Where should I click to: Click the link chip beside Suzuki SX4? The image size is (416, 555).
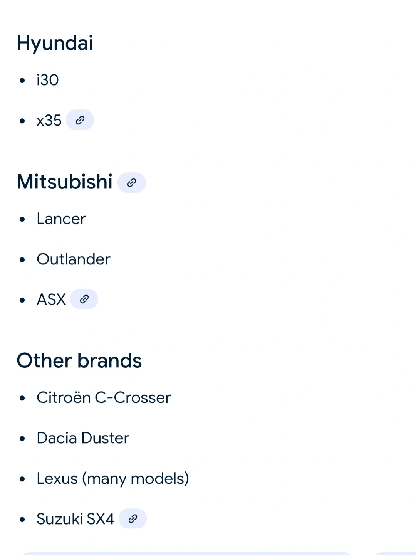tap(133, 518)
